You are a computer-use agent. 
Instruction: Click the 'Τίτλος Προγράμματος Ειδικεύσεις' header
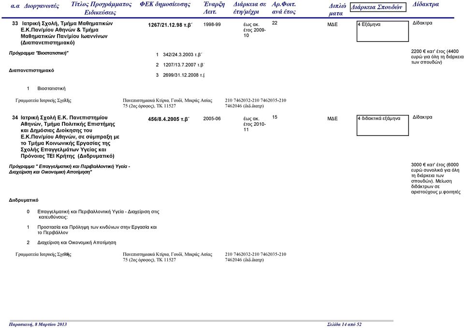pos(101,8)
